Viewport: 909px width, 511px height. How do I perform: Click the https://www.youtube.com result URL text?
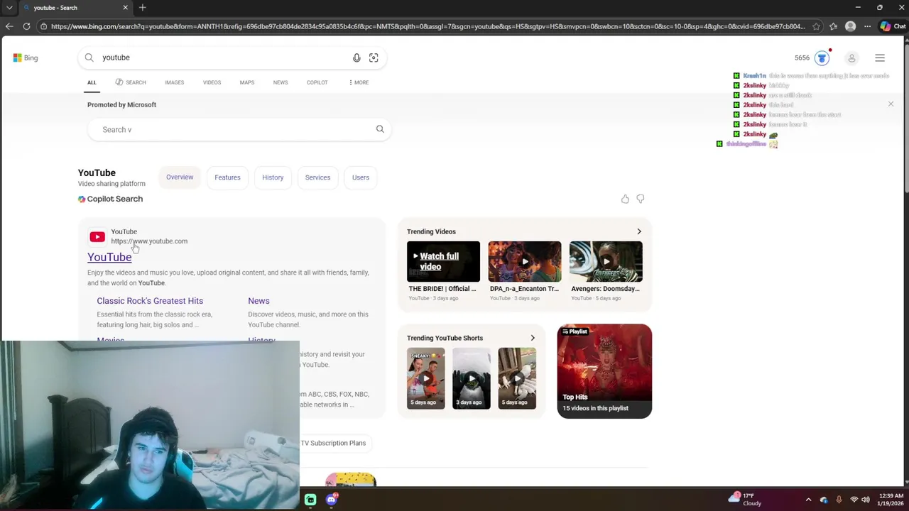pos(149,241)
